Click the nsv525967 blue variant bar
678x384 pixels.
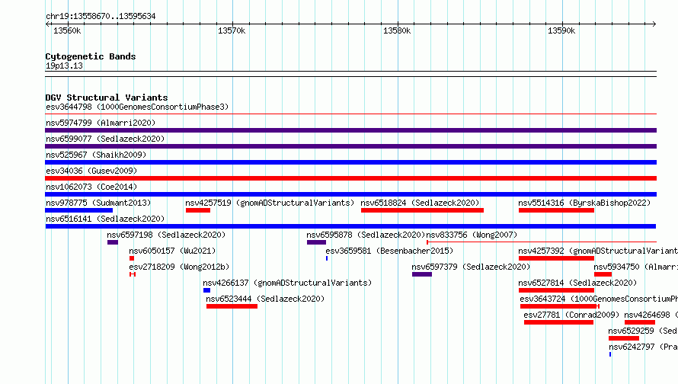coord(350,162)
